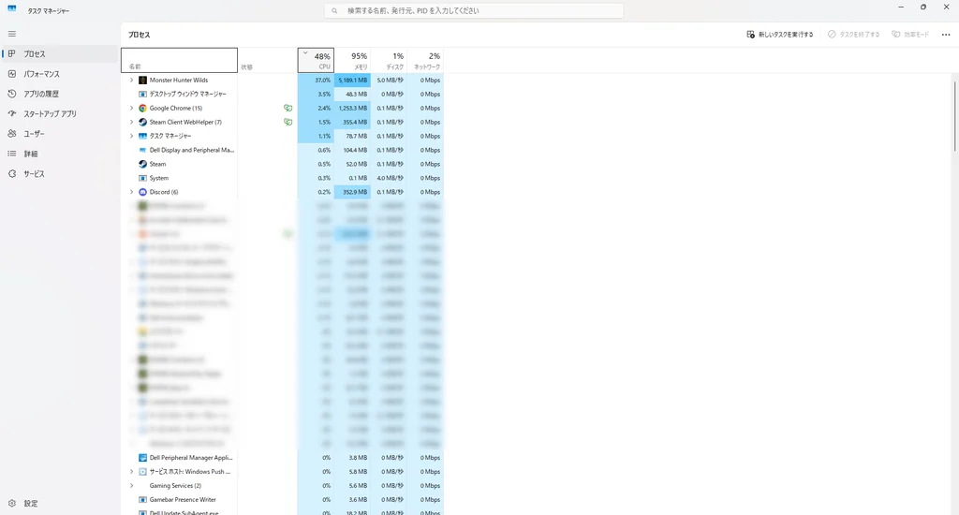
Task: Select the 1,253.3 MB memory cell
Action: [x=352, y=109]
